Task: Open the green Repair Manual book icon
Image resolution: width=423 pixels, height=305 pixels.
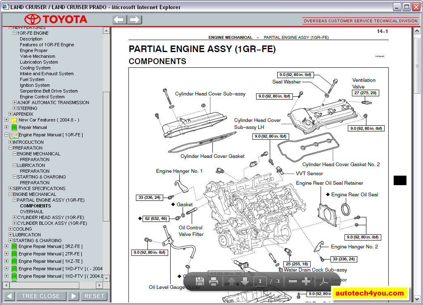Action: point(14,127)
